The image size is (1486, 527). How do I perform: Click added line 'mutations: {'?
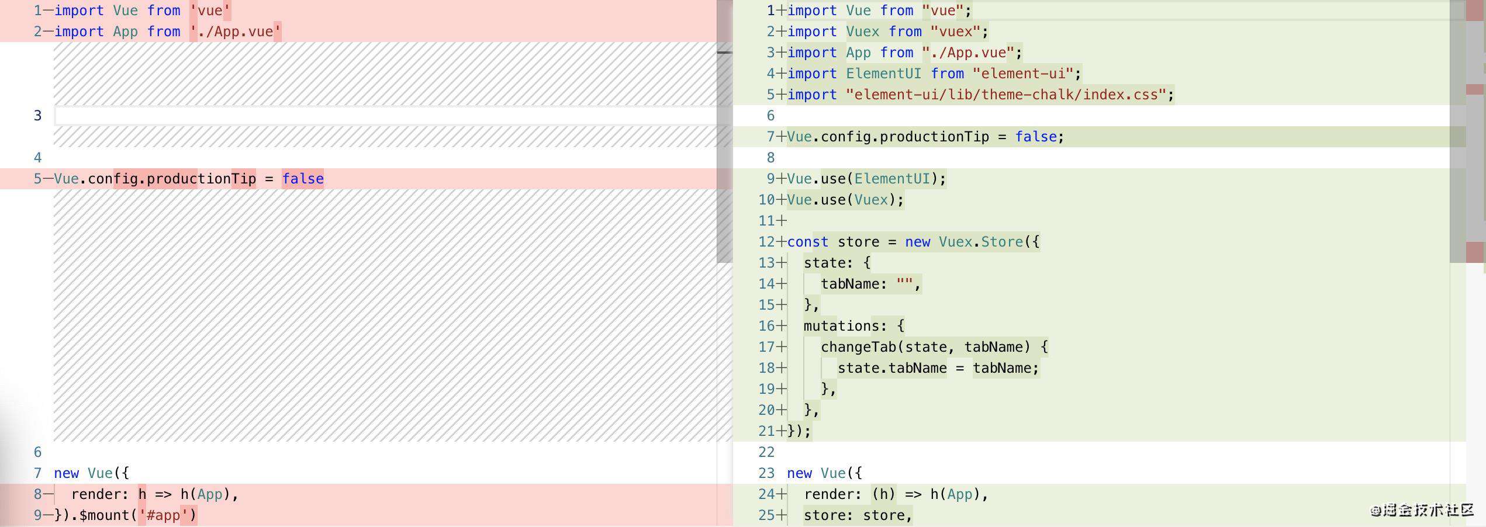click(x=854, y=326)
